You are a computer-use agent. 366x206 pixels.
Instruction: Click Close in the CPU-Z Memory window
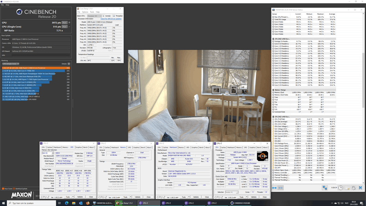[x=148, y=197]
